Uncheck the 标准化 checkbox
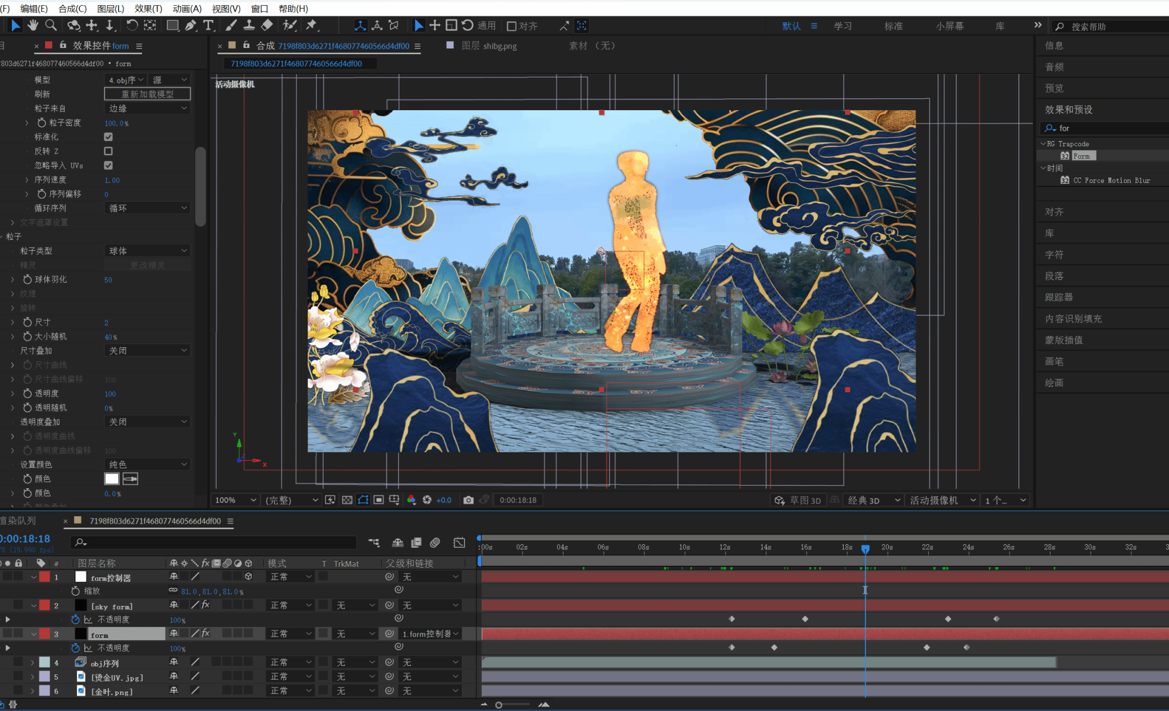Screen dimensions: 1169x711 click(108, 137)
